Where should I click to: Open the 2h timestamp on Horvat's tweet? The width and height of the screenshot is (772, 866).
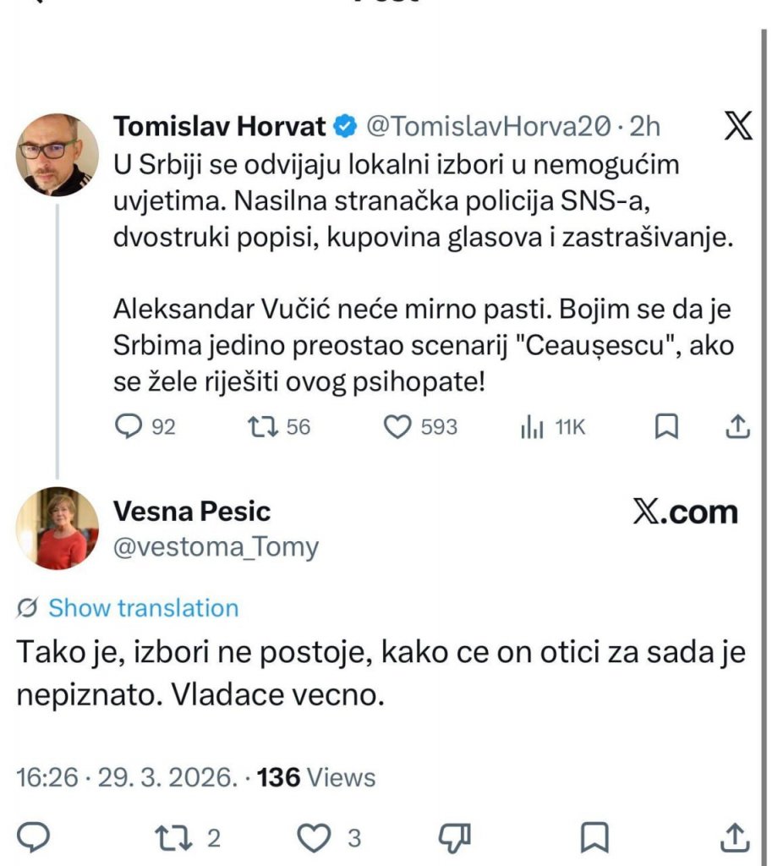(x=643, y=125)
